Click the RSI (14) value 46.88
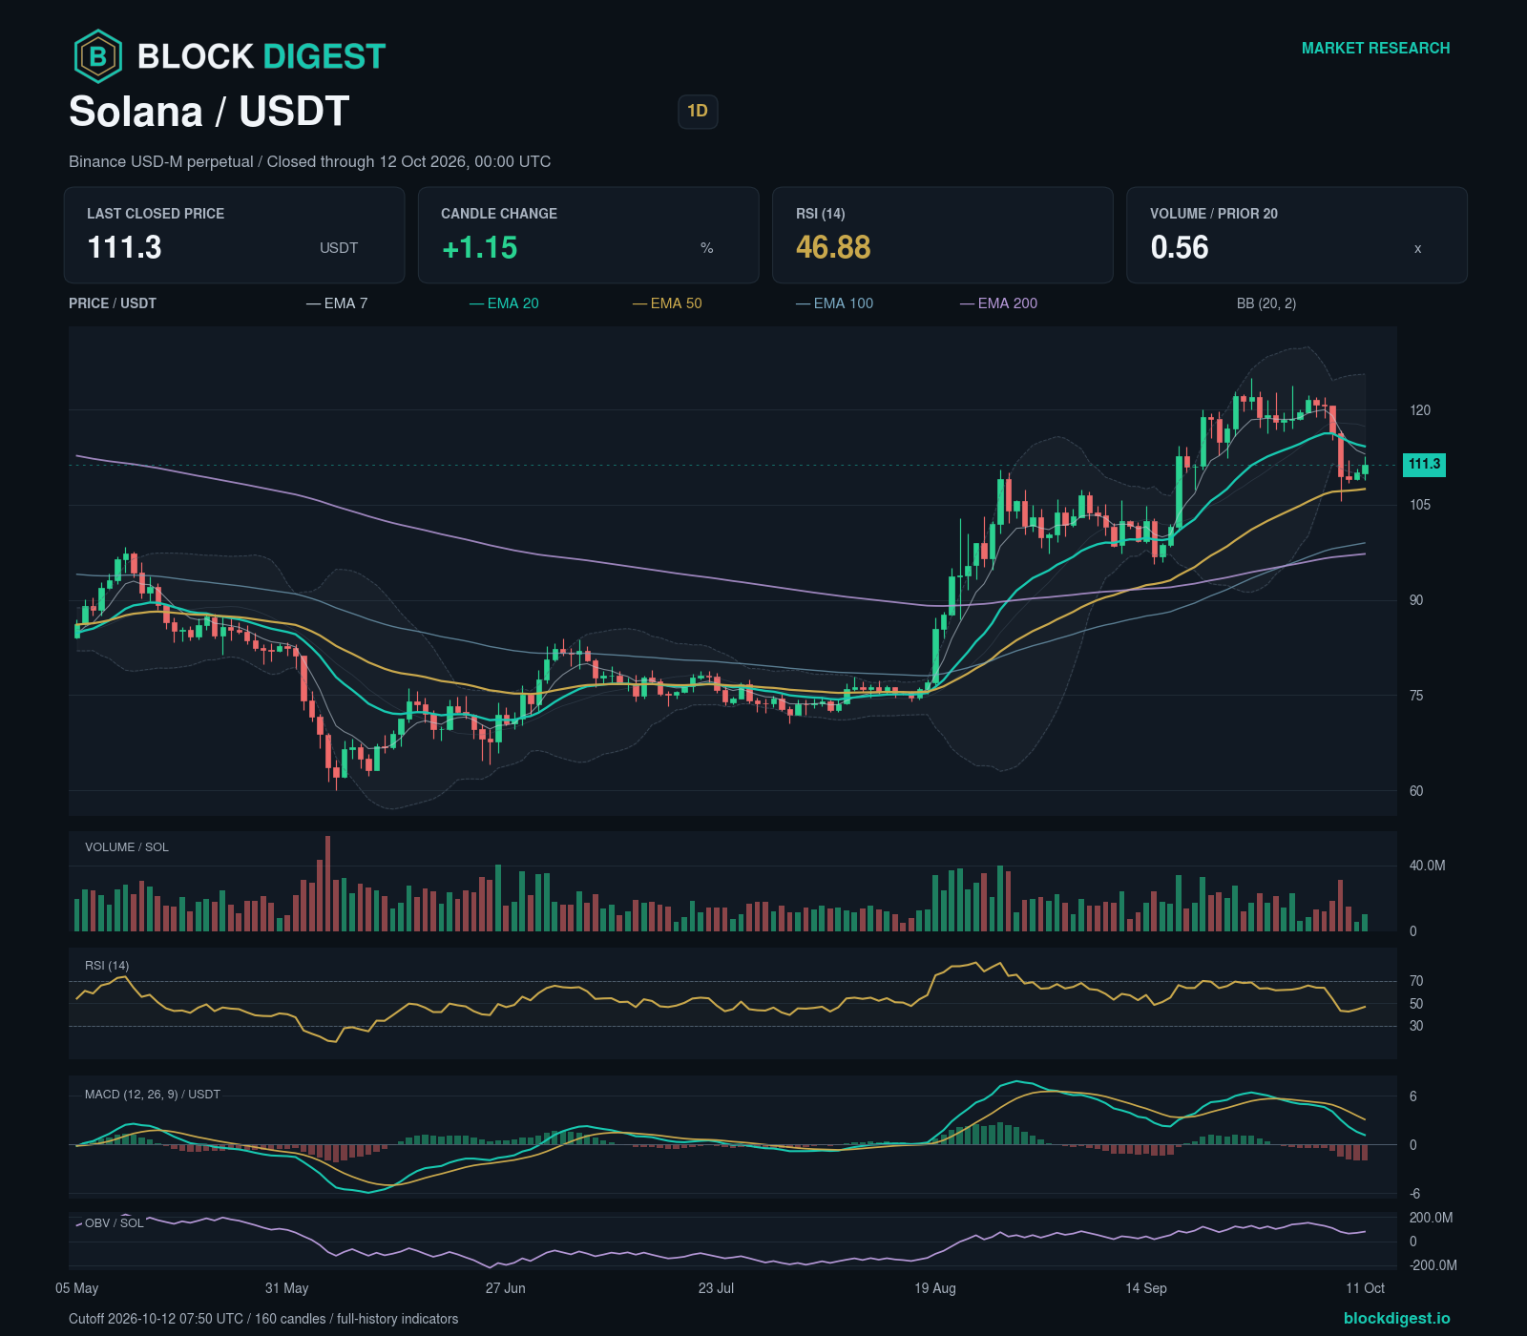1527x1336 pixels. point(833,247)
